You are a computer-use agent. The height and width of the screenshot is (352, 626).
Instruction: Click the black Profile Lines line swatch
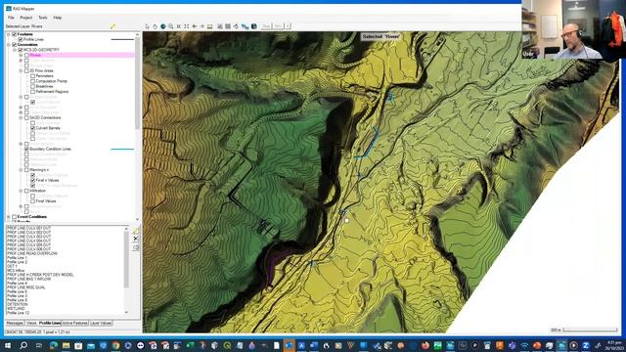[122, 39]
